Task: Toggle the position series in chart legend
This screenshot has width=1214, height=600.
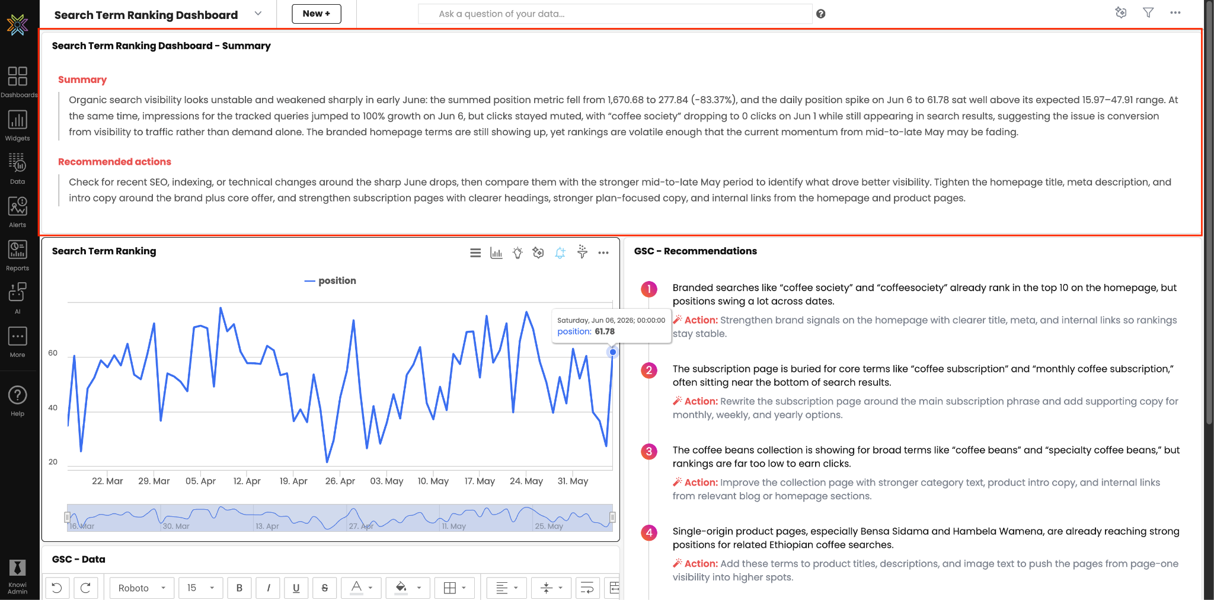Action: tap(330, 280)
